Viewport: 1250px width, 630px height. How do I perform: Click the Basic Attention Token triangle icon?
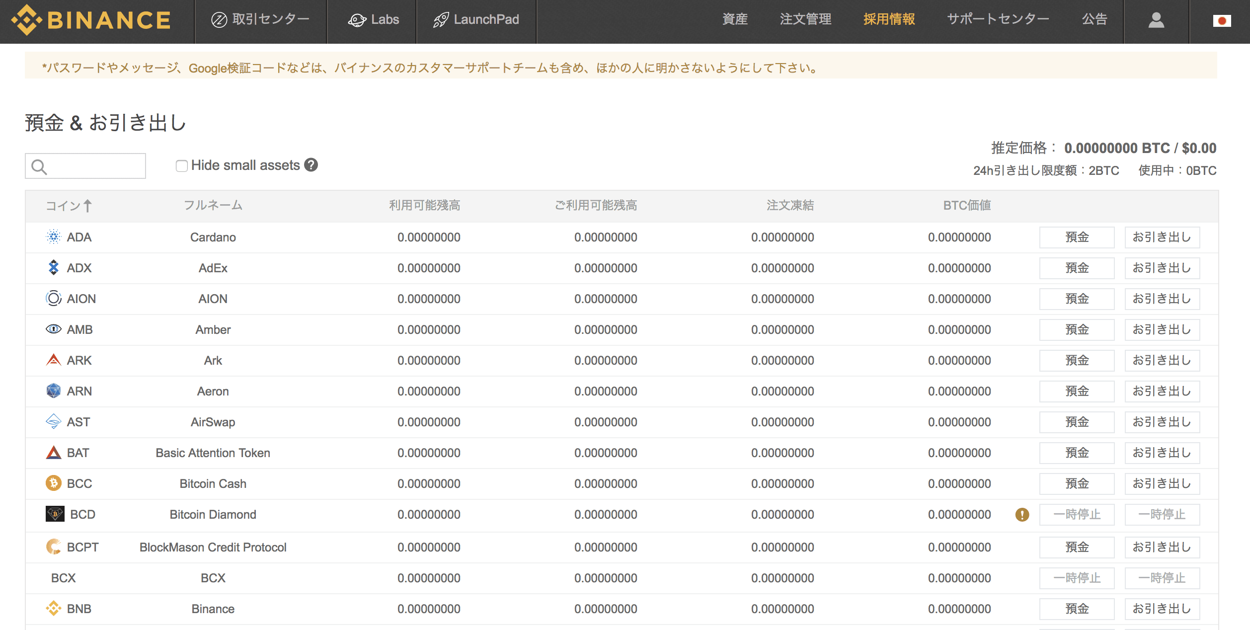point(54,453)
